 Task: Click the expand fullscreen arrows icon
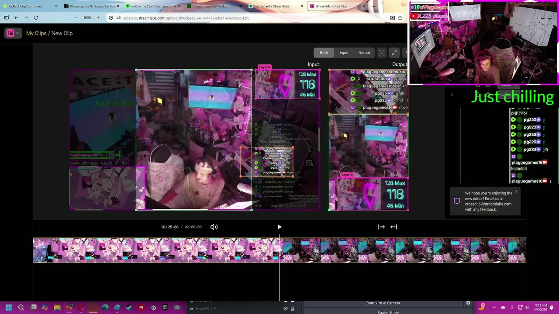[394, 53]
